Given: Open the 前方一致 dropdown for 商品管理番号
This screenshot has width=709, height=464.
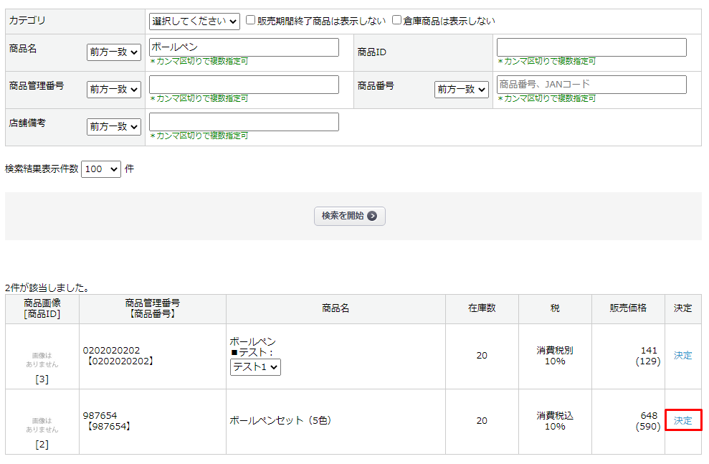Looking at the screenshot, I should point(114,89).
